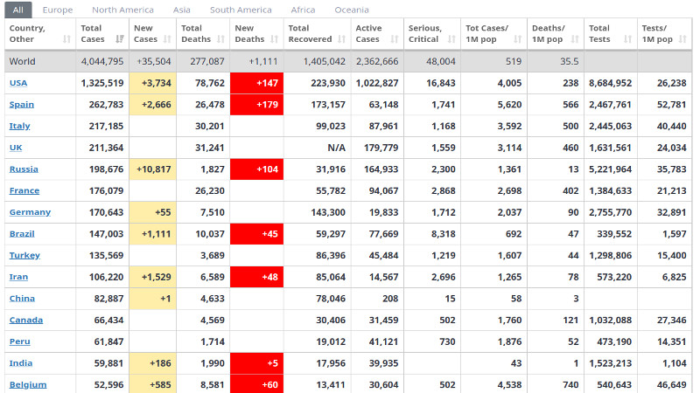Sort by Country, Other column arrows
The image size is (700, 393).
[67, 39]
